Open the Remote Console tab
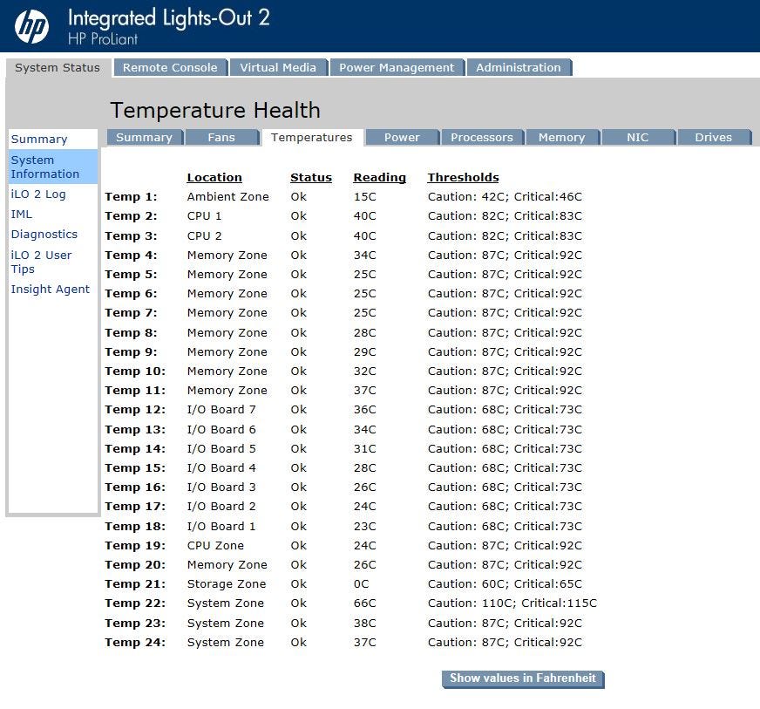Image resolution: width=760 pixels, height=709 pixels. click(170, 68)
